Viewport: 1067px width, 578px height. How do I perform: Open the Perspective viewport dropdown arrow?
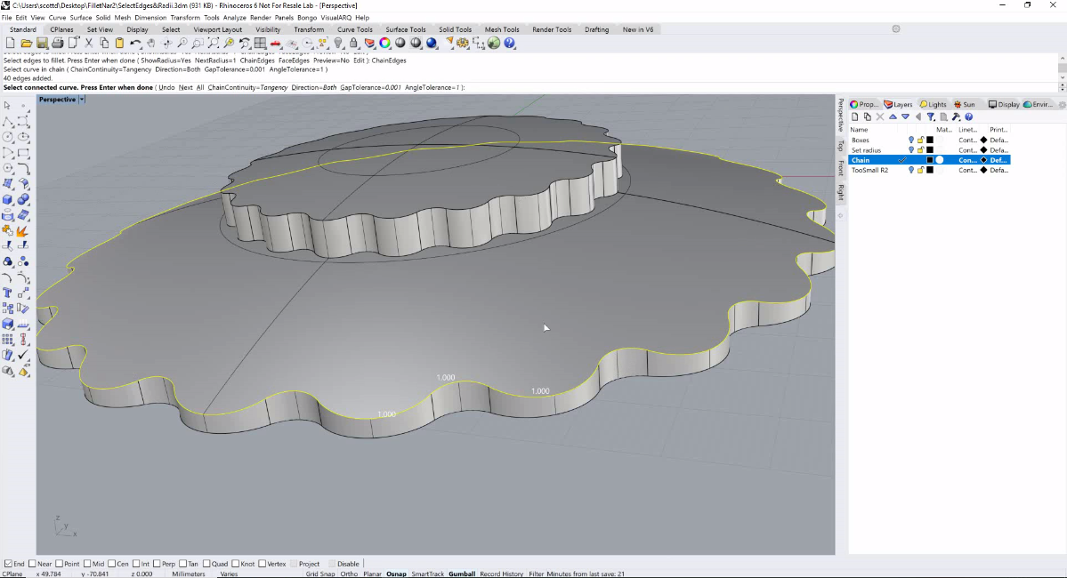(x=82, y=100)
